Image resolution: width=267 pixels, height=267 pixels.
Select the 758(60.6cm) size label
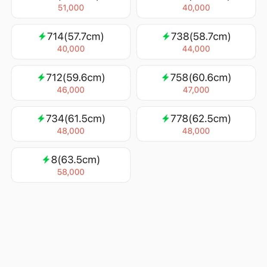pos(201,78)
